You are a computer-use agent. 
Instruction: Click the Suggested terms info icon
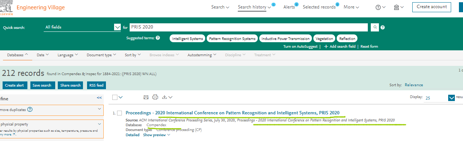coord(158,38)
